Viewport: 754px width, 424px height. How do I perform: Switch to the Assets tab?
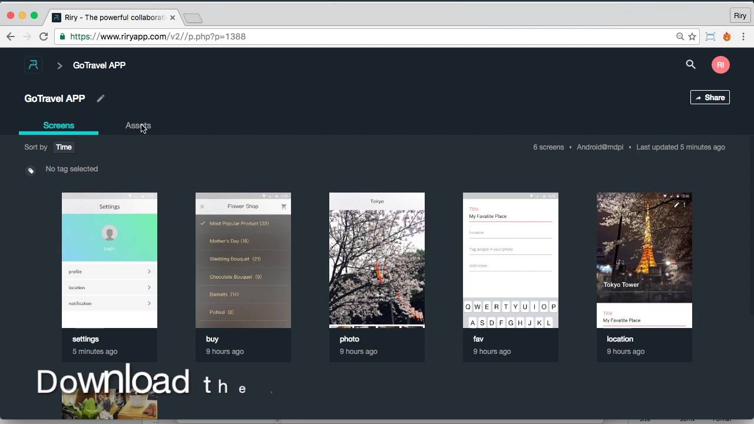[138, 125]
